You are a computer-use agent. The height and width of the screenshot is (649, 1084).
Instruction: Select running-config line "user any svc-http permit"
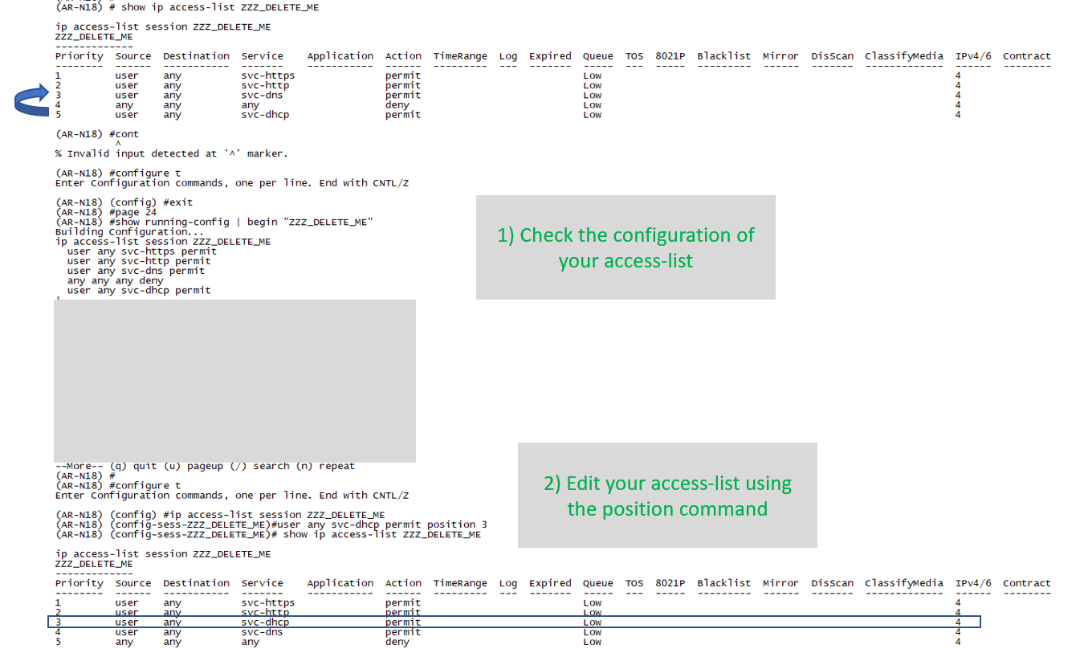[139, 261]
